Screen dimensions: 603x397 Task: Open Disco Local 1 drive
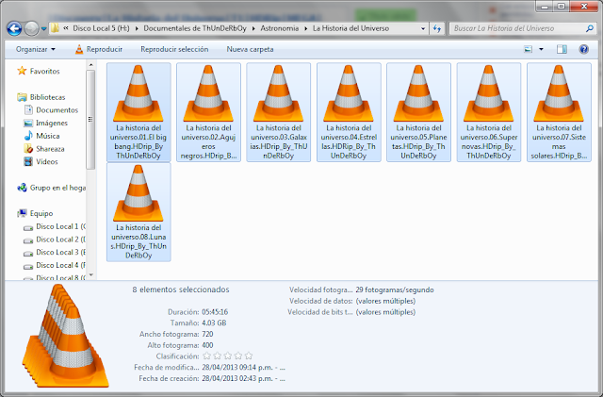pos(55,226)
